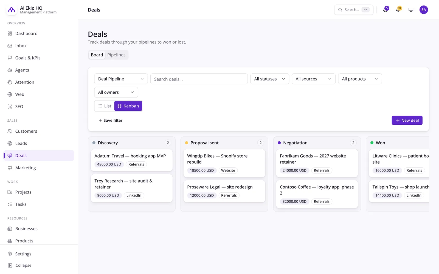Open the Inbox sidebar item
The height and width of the screenshot is (274, 439).
tap(39, 46)
